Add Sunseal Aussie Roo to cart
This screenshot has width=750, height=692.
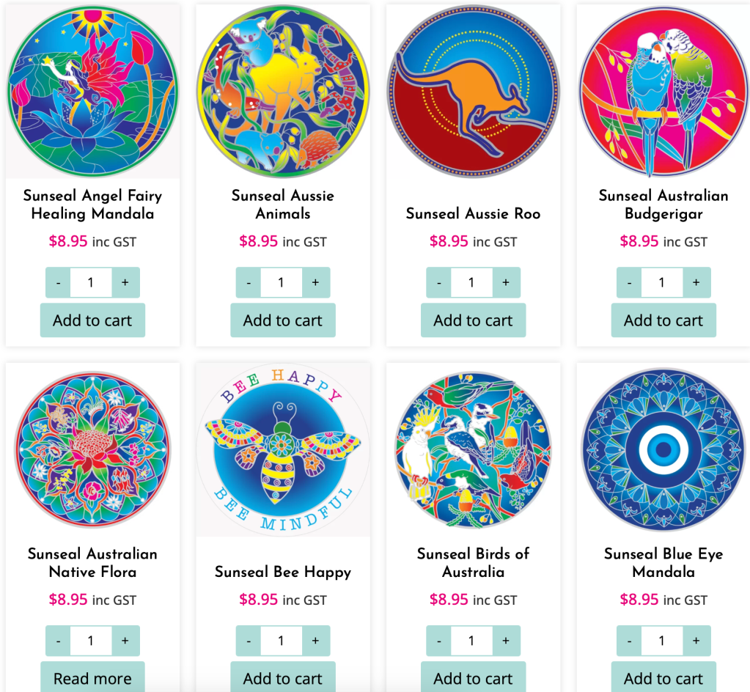coord(473,320)
